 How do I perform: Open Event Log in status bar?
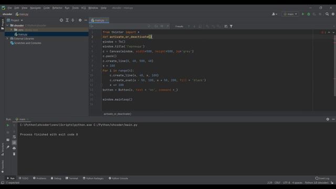pos(322,178)
